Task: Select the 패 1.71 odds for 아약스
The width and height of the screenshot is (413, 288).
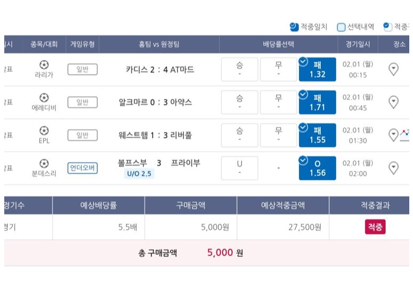Action: coord(318,102)
